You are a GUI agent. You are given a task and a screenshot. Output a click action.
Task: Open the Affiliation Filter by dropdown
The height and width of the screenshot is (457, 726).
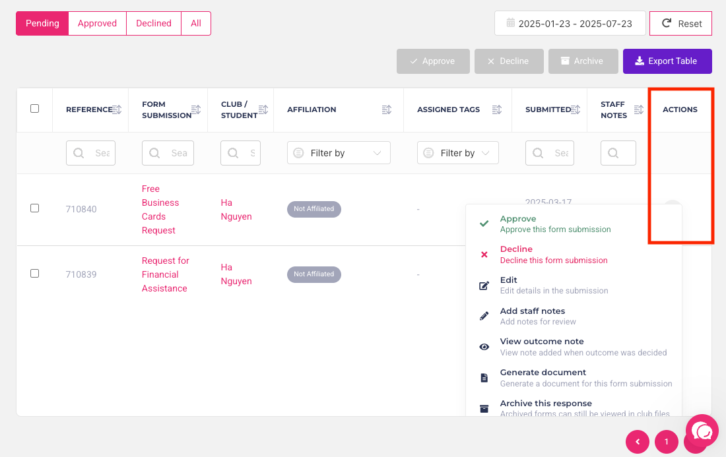tap(339, 153)
